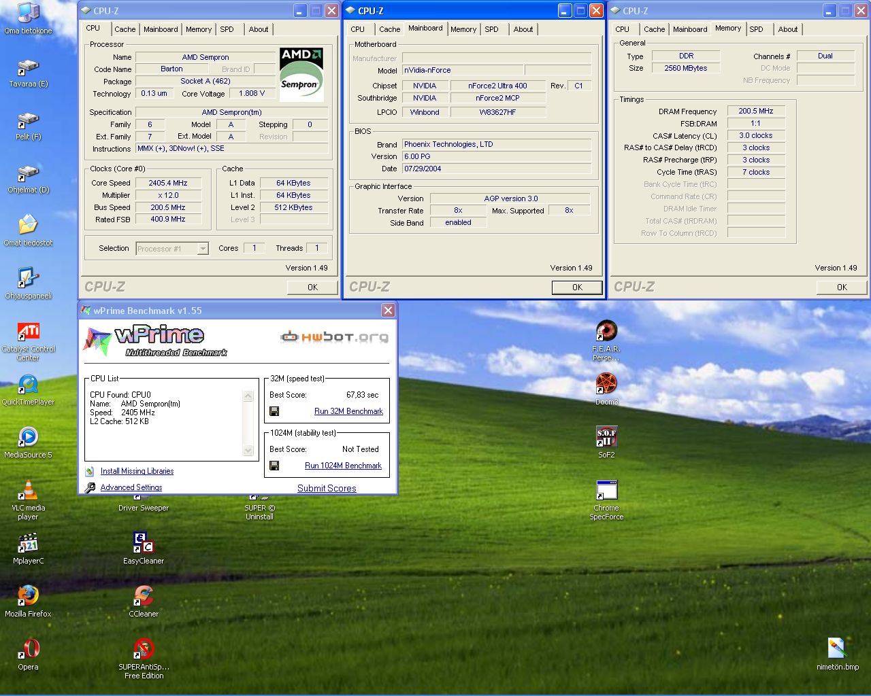The width and height of the screenshot is (871, 696).
Task: Click LPCIO W83627HF value
Action: pyautogui.click(x=497, y=112)
